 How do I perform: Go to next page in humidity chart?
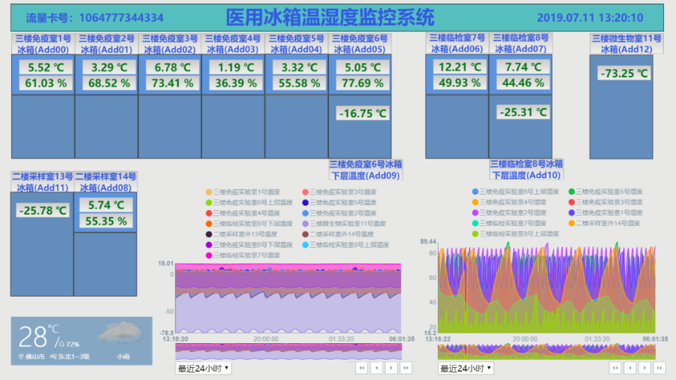point(644,368)
